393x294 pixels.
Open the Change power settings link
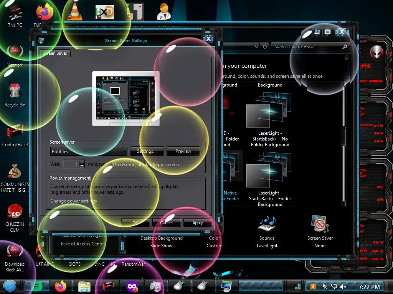[x=73, y=201]
